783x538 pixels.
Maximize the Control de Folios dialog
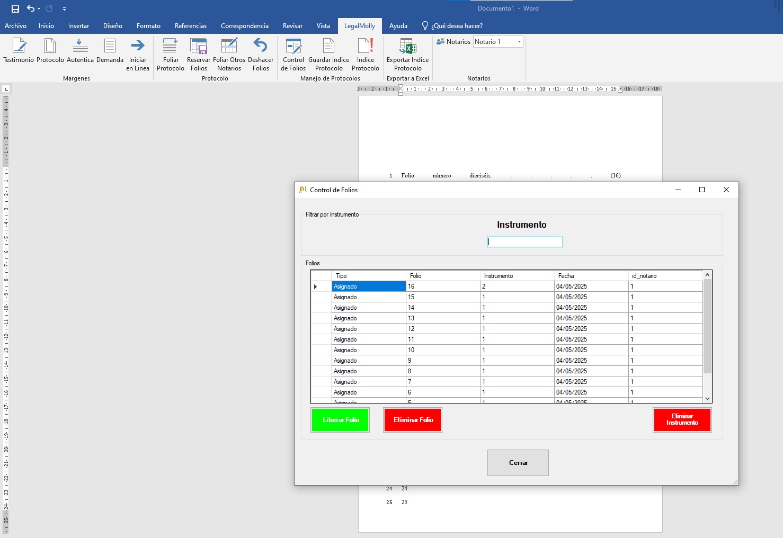pyautogui.click(x=702, y=190)
